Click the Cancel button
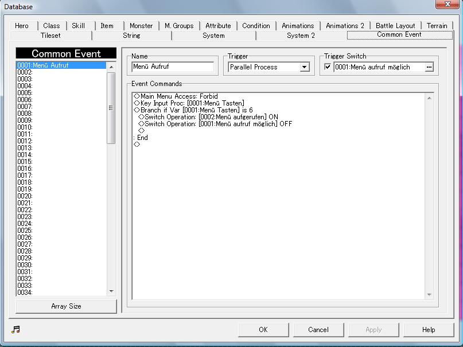The height and width of the screenshot is (347, 463). click(318, 330)
